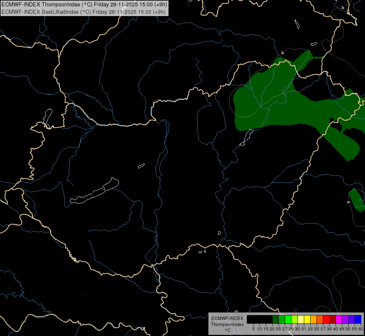Click the dark red 39–40 legend swatch
Image resolution: width=365 pixels, height=336 pixels.
pos(333,320)
